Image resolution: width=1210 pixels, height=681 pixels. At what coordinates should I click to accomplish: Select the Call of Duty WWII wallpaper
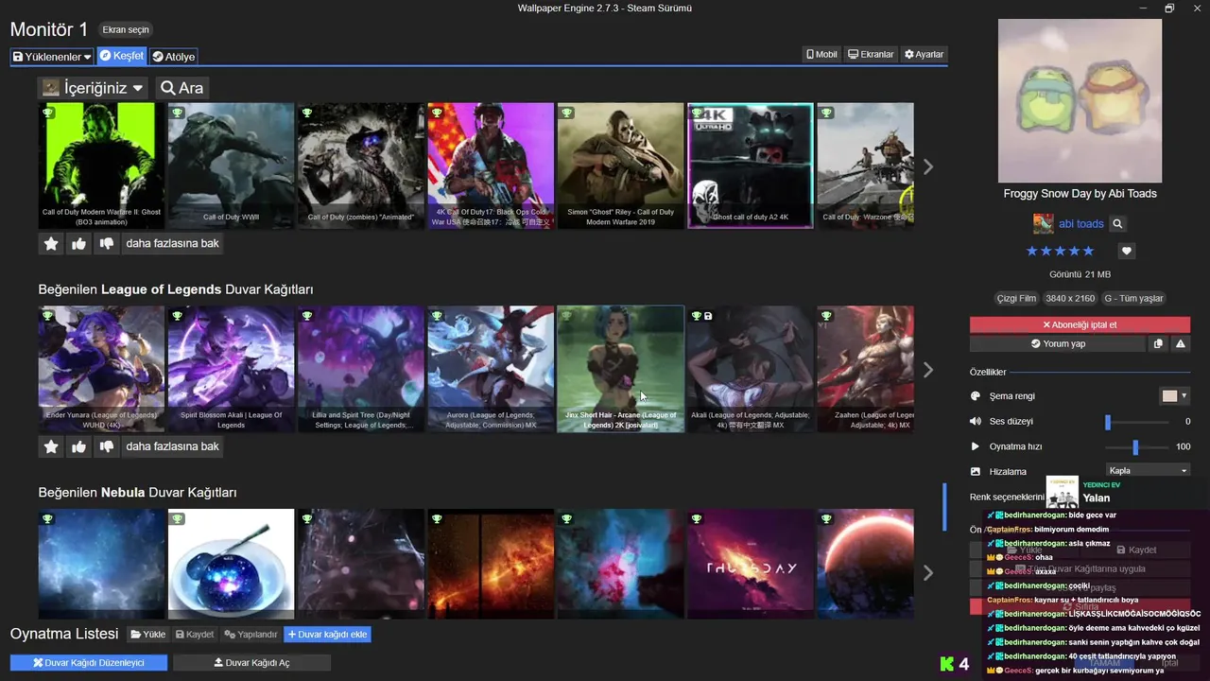click(231, 166)
